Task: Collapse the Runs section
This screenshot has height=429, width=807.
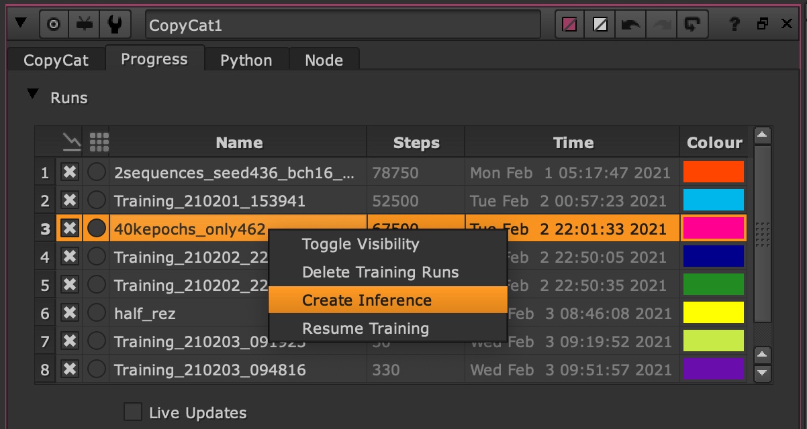Action: (x=32, y=95)
